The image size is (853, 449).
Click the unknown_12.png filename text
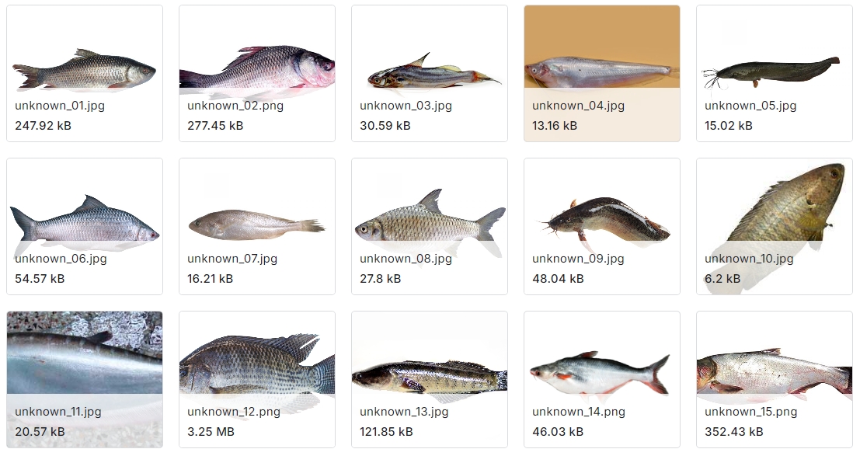tap(234, 412)
